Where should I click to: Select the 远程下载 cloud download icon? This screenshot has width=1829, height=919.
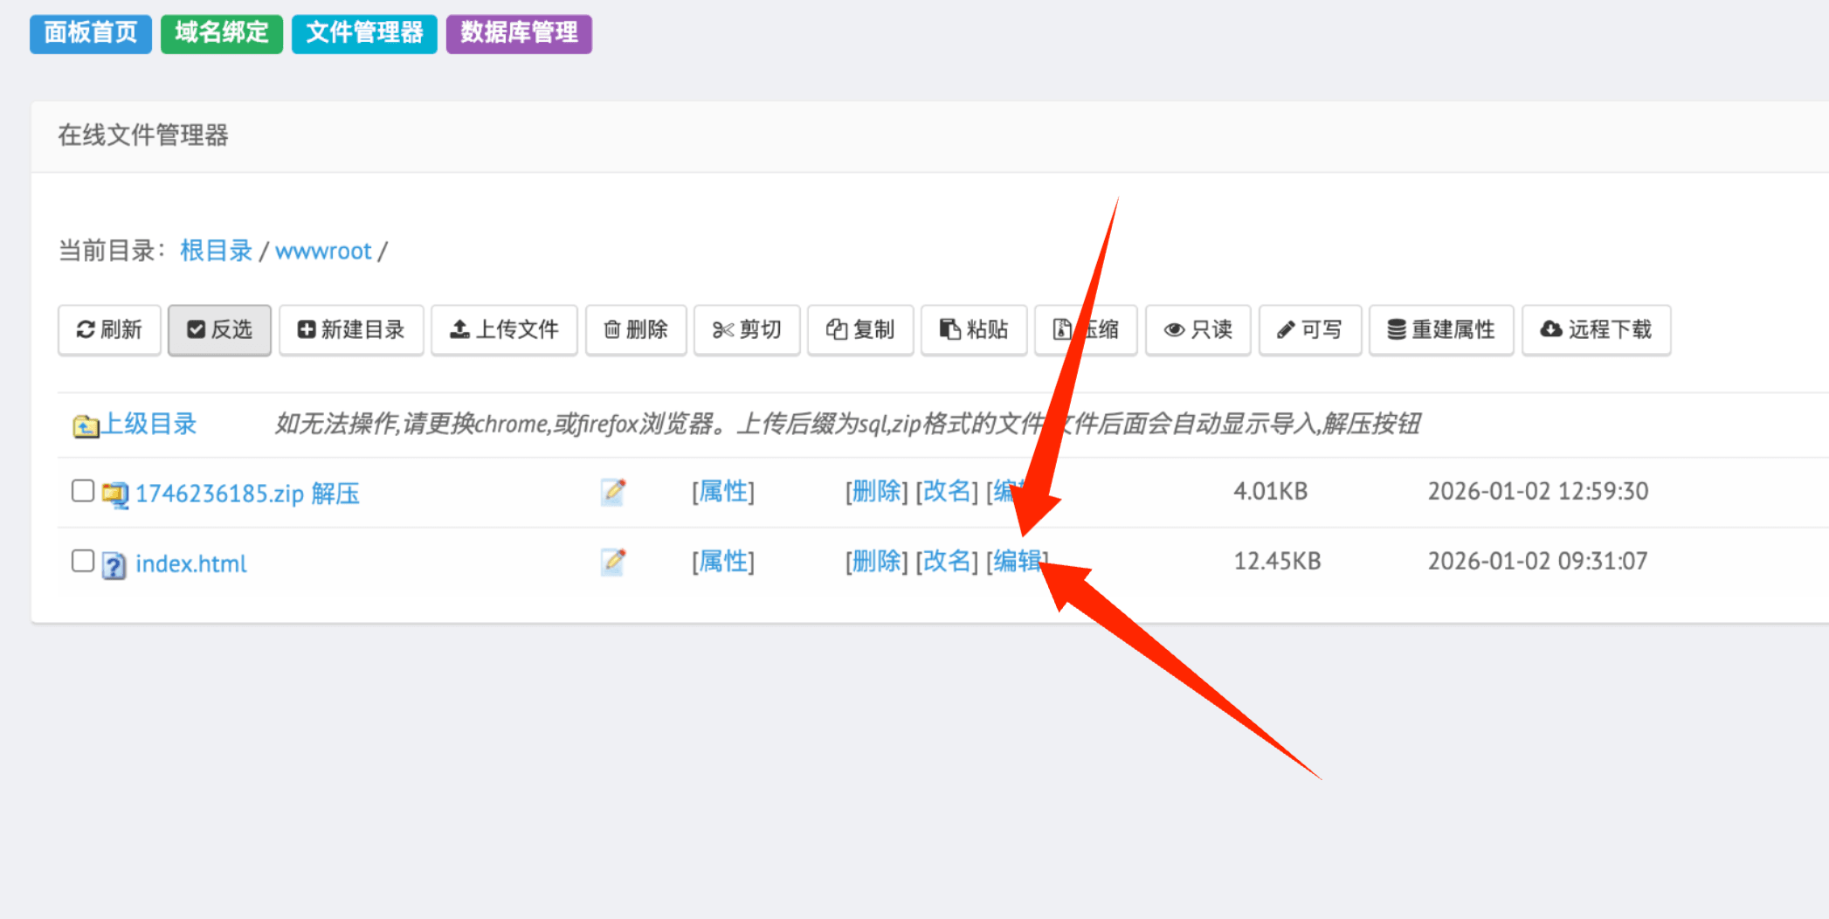(x=1552, y=329)
